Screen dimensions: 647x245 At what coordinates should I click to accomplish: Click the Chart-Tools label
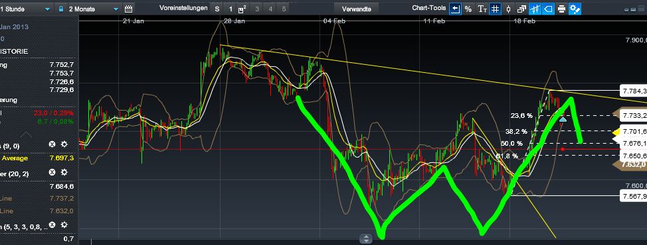429,8
